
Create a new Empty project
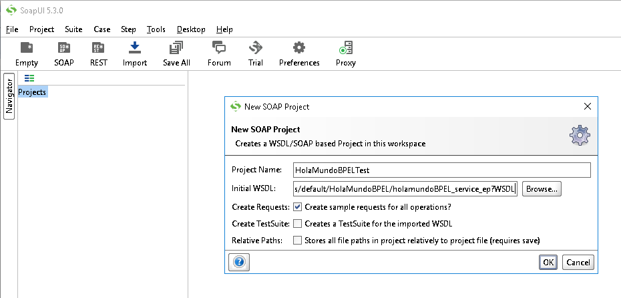[x=27, y=54]
